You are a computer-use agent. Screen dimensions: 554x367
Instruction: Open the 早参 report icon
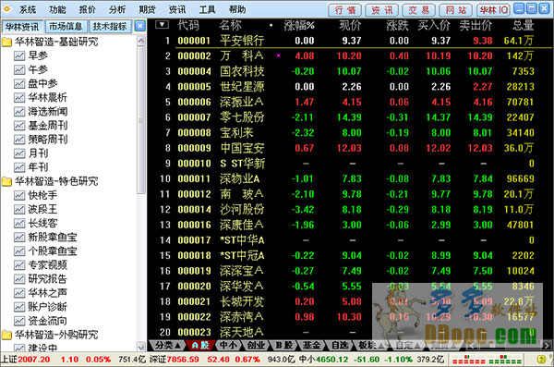click(19, 55)
